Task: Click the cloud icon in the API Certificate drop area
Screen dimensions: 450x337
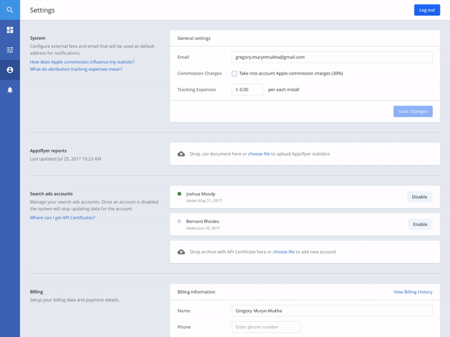Action: tap(182, 251)
